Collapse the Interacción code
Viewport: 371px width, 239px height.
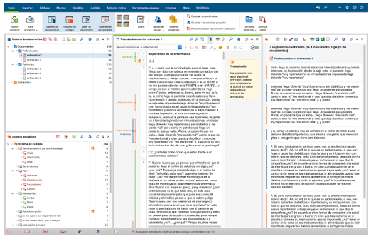pos(13,193)
